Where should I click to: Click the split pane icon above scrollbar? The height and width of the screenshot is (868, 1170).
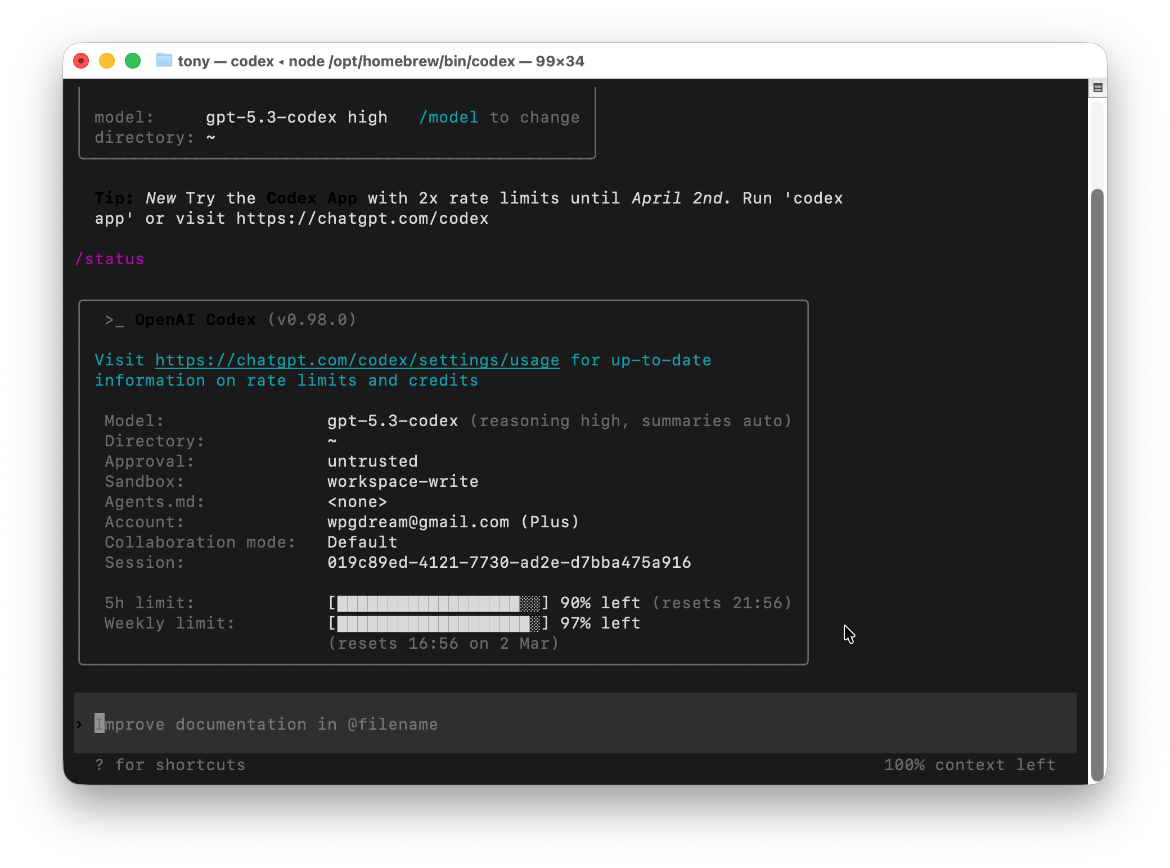pyautogui.click(x=1097, y=88)
